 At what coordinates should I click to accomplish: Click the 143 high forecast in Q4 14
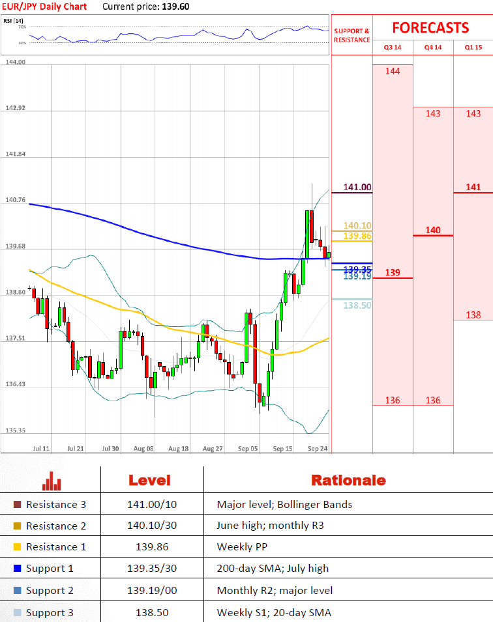[x=433, y=113]
